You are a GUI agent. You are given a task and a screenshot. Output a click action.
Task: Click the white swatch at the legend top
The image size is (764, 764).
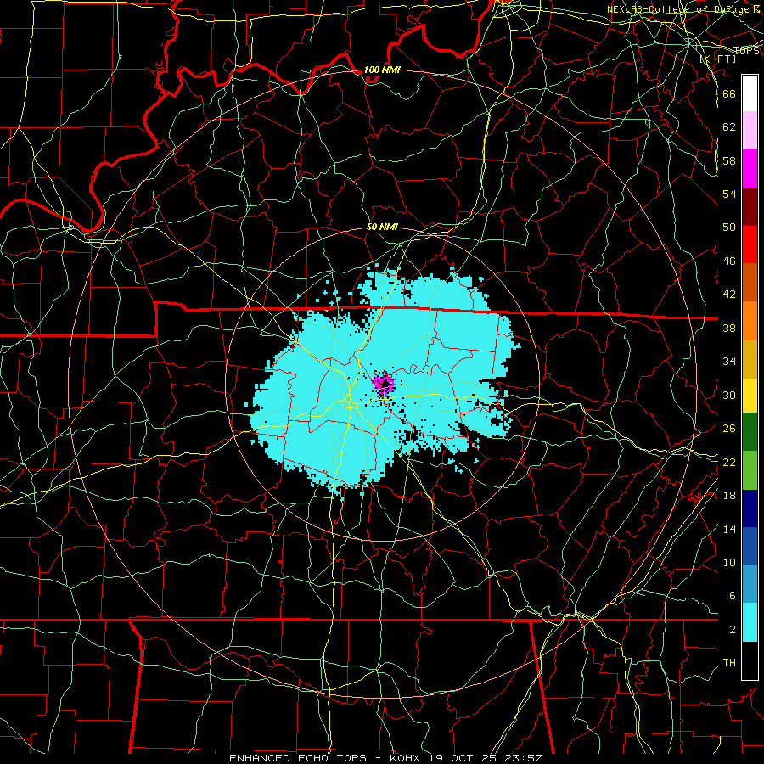coord(750,93)
